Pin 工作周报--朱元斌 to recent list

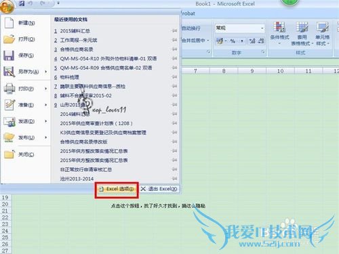click(175, 40)
